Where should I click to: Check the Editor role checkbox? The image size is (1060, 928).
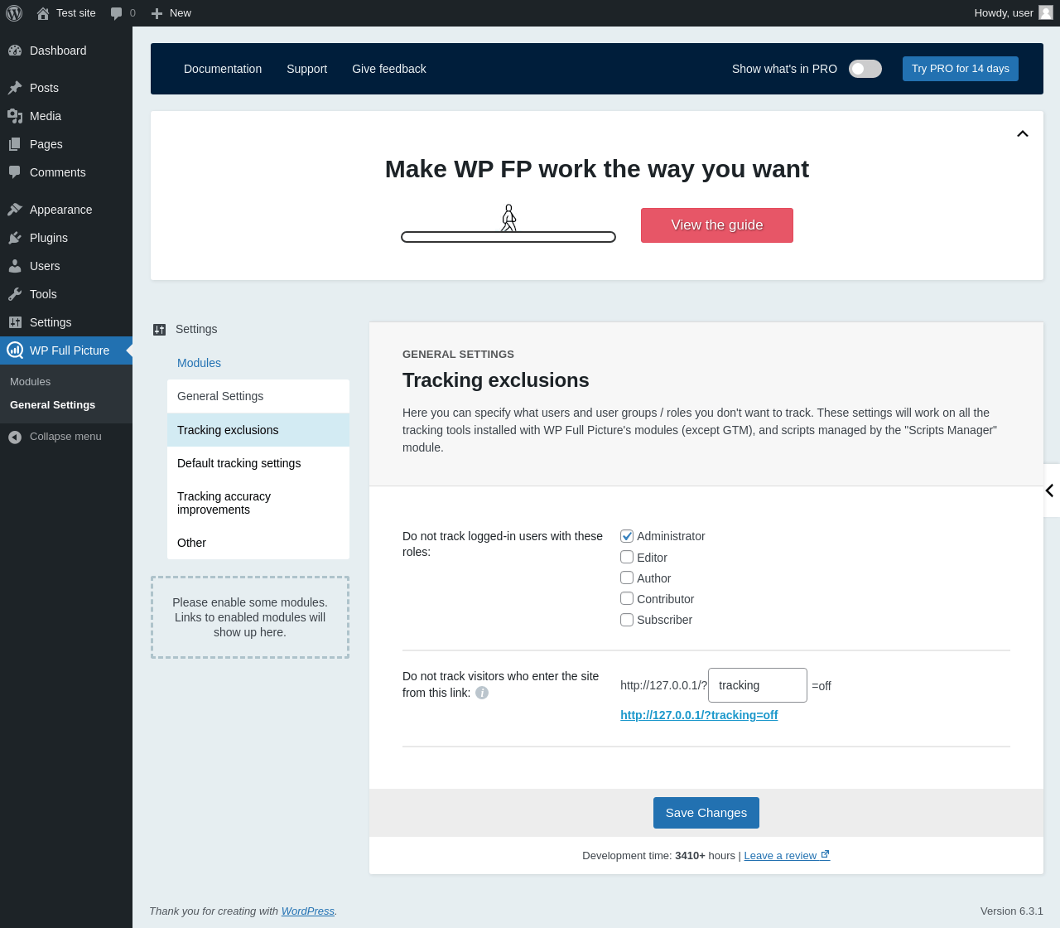pos(627,557)
